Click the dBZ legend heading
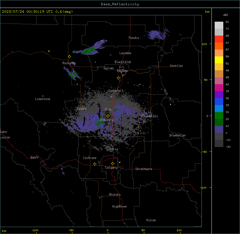240x234 pixels. pyautogui.click(x=226, y=15)
